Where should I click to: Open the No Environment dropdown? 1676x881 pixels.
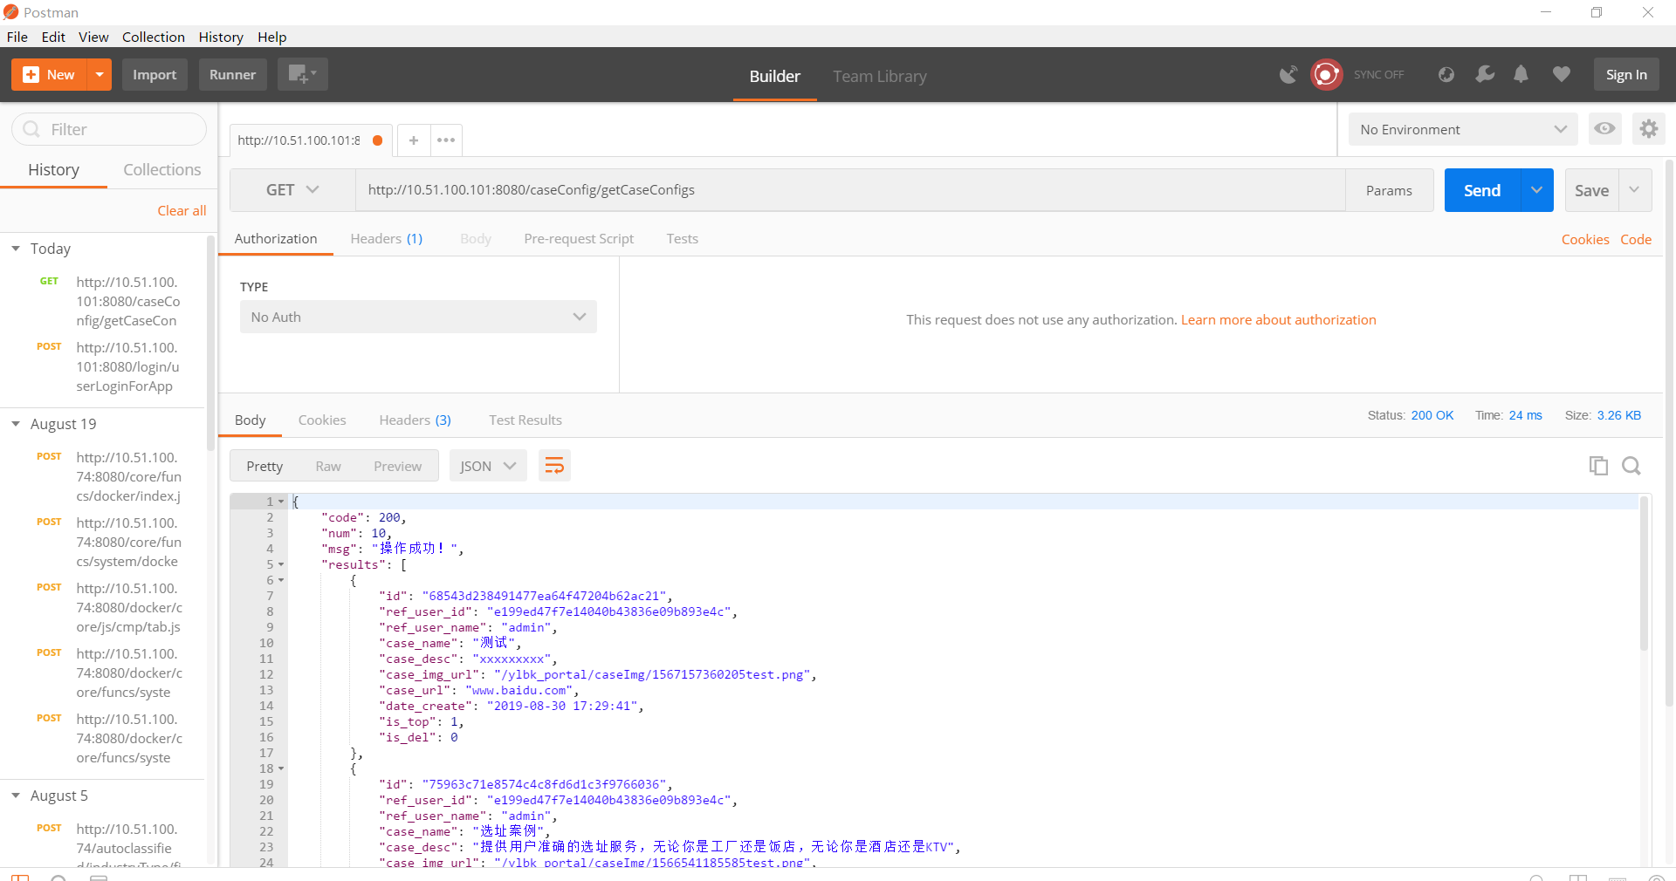click(x=1463, y=129)
